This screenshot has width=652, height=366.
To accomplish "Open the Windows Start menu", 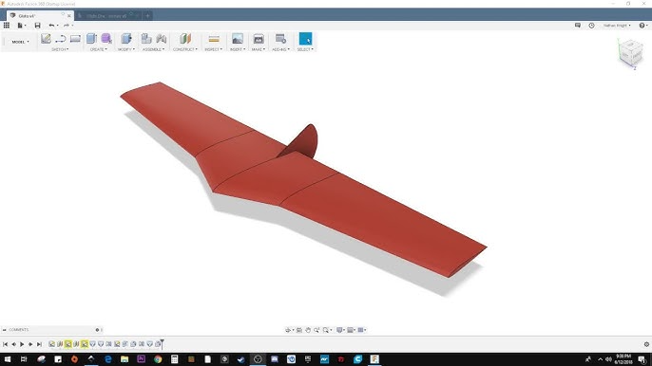I will (x=8, y=359).
